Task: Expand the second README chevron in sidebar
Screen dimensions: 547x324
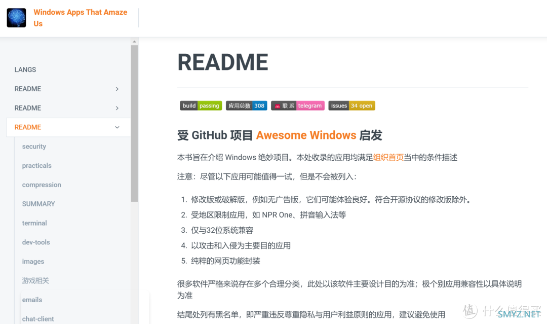Action: point(117,108)
